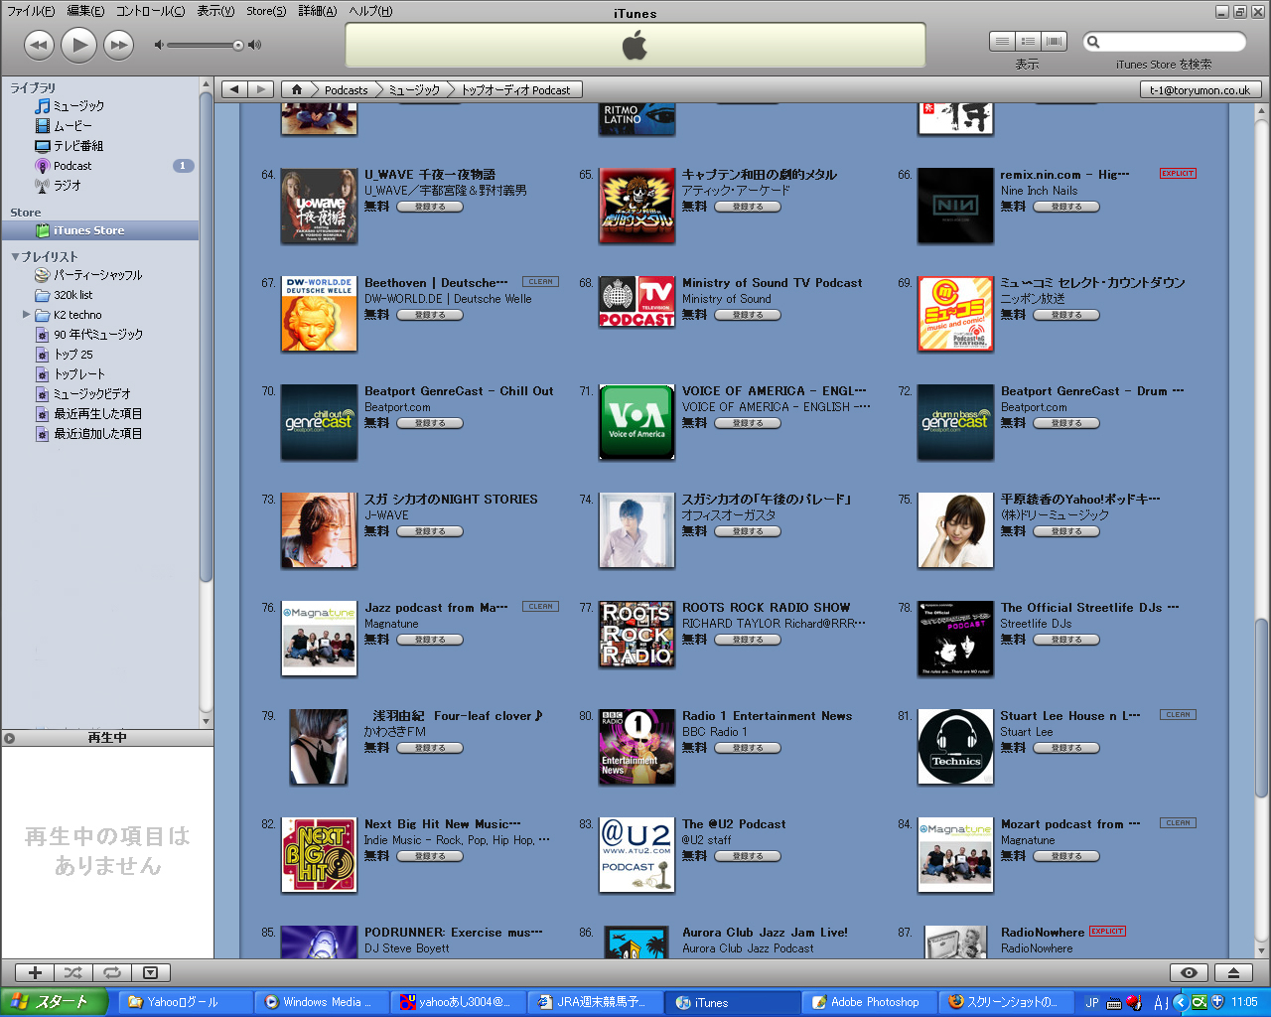The height and width of the screenshot is (1017, 1271).
Task: Open the コントロール menu
Action: [151, 11]
